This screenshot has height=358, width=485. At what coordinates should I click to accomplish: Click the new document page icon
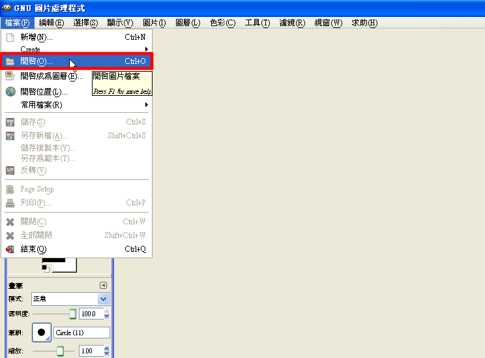10,37
